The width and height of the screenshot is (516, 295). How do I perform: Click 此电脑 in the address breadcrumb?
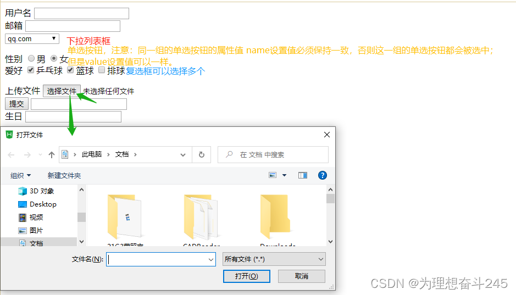tap(91, 154)
